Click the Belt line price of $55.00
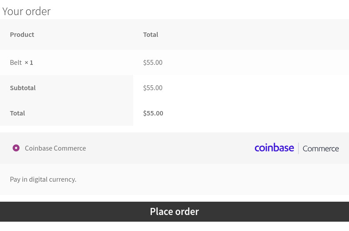 coord(153,63)
